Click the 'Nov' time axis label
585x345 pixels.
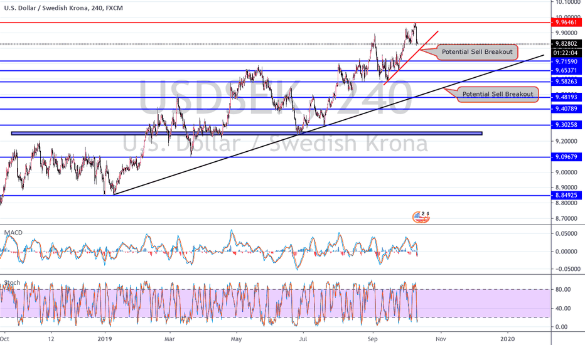[441, 339]
